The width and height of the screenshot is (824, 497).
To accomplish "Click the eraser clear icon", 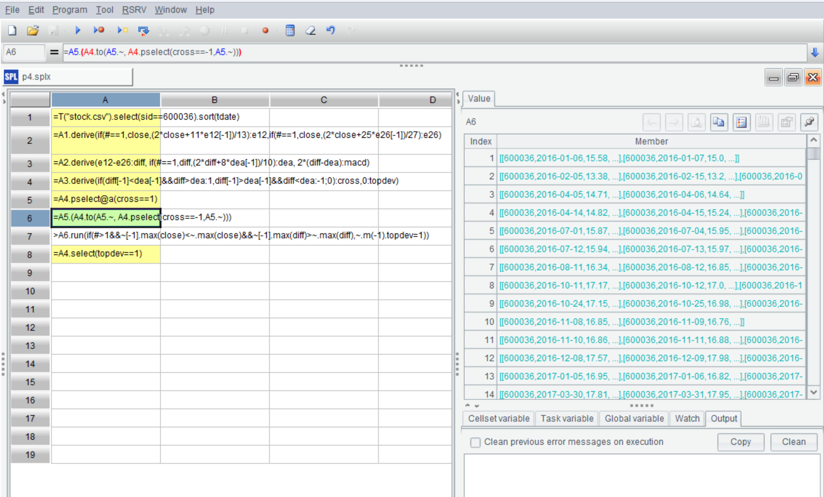I will pos(311,31).
